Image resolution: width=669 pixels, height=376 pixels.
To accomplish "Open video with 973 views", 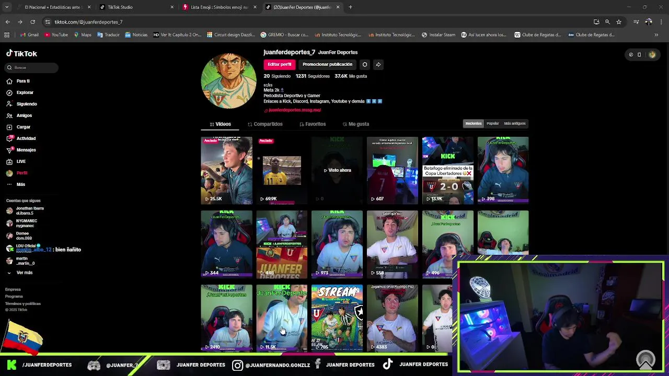I will 337,244.
